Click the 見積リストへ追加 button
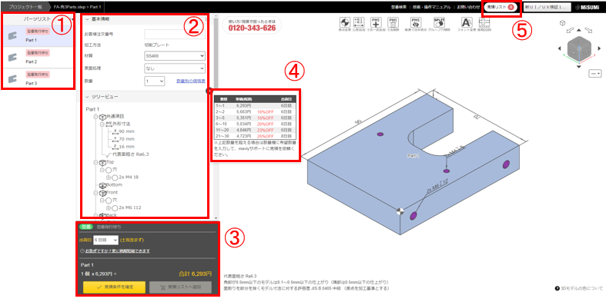The image size is (606, 302). click(180, 287)
